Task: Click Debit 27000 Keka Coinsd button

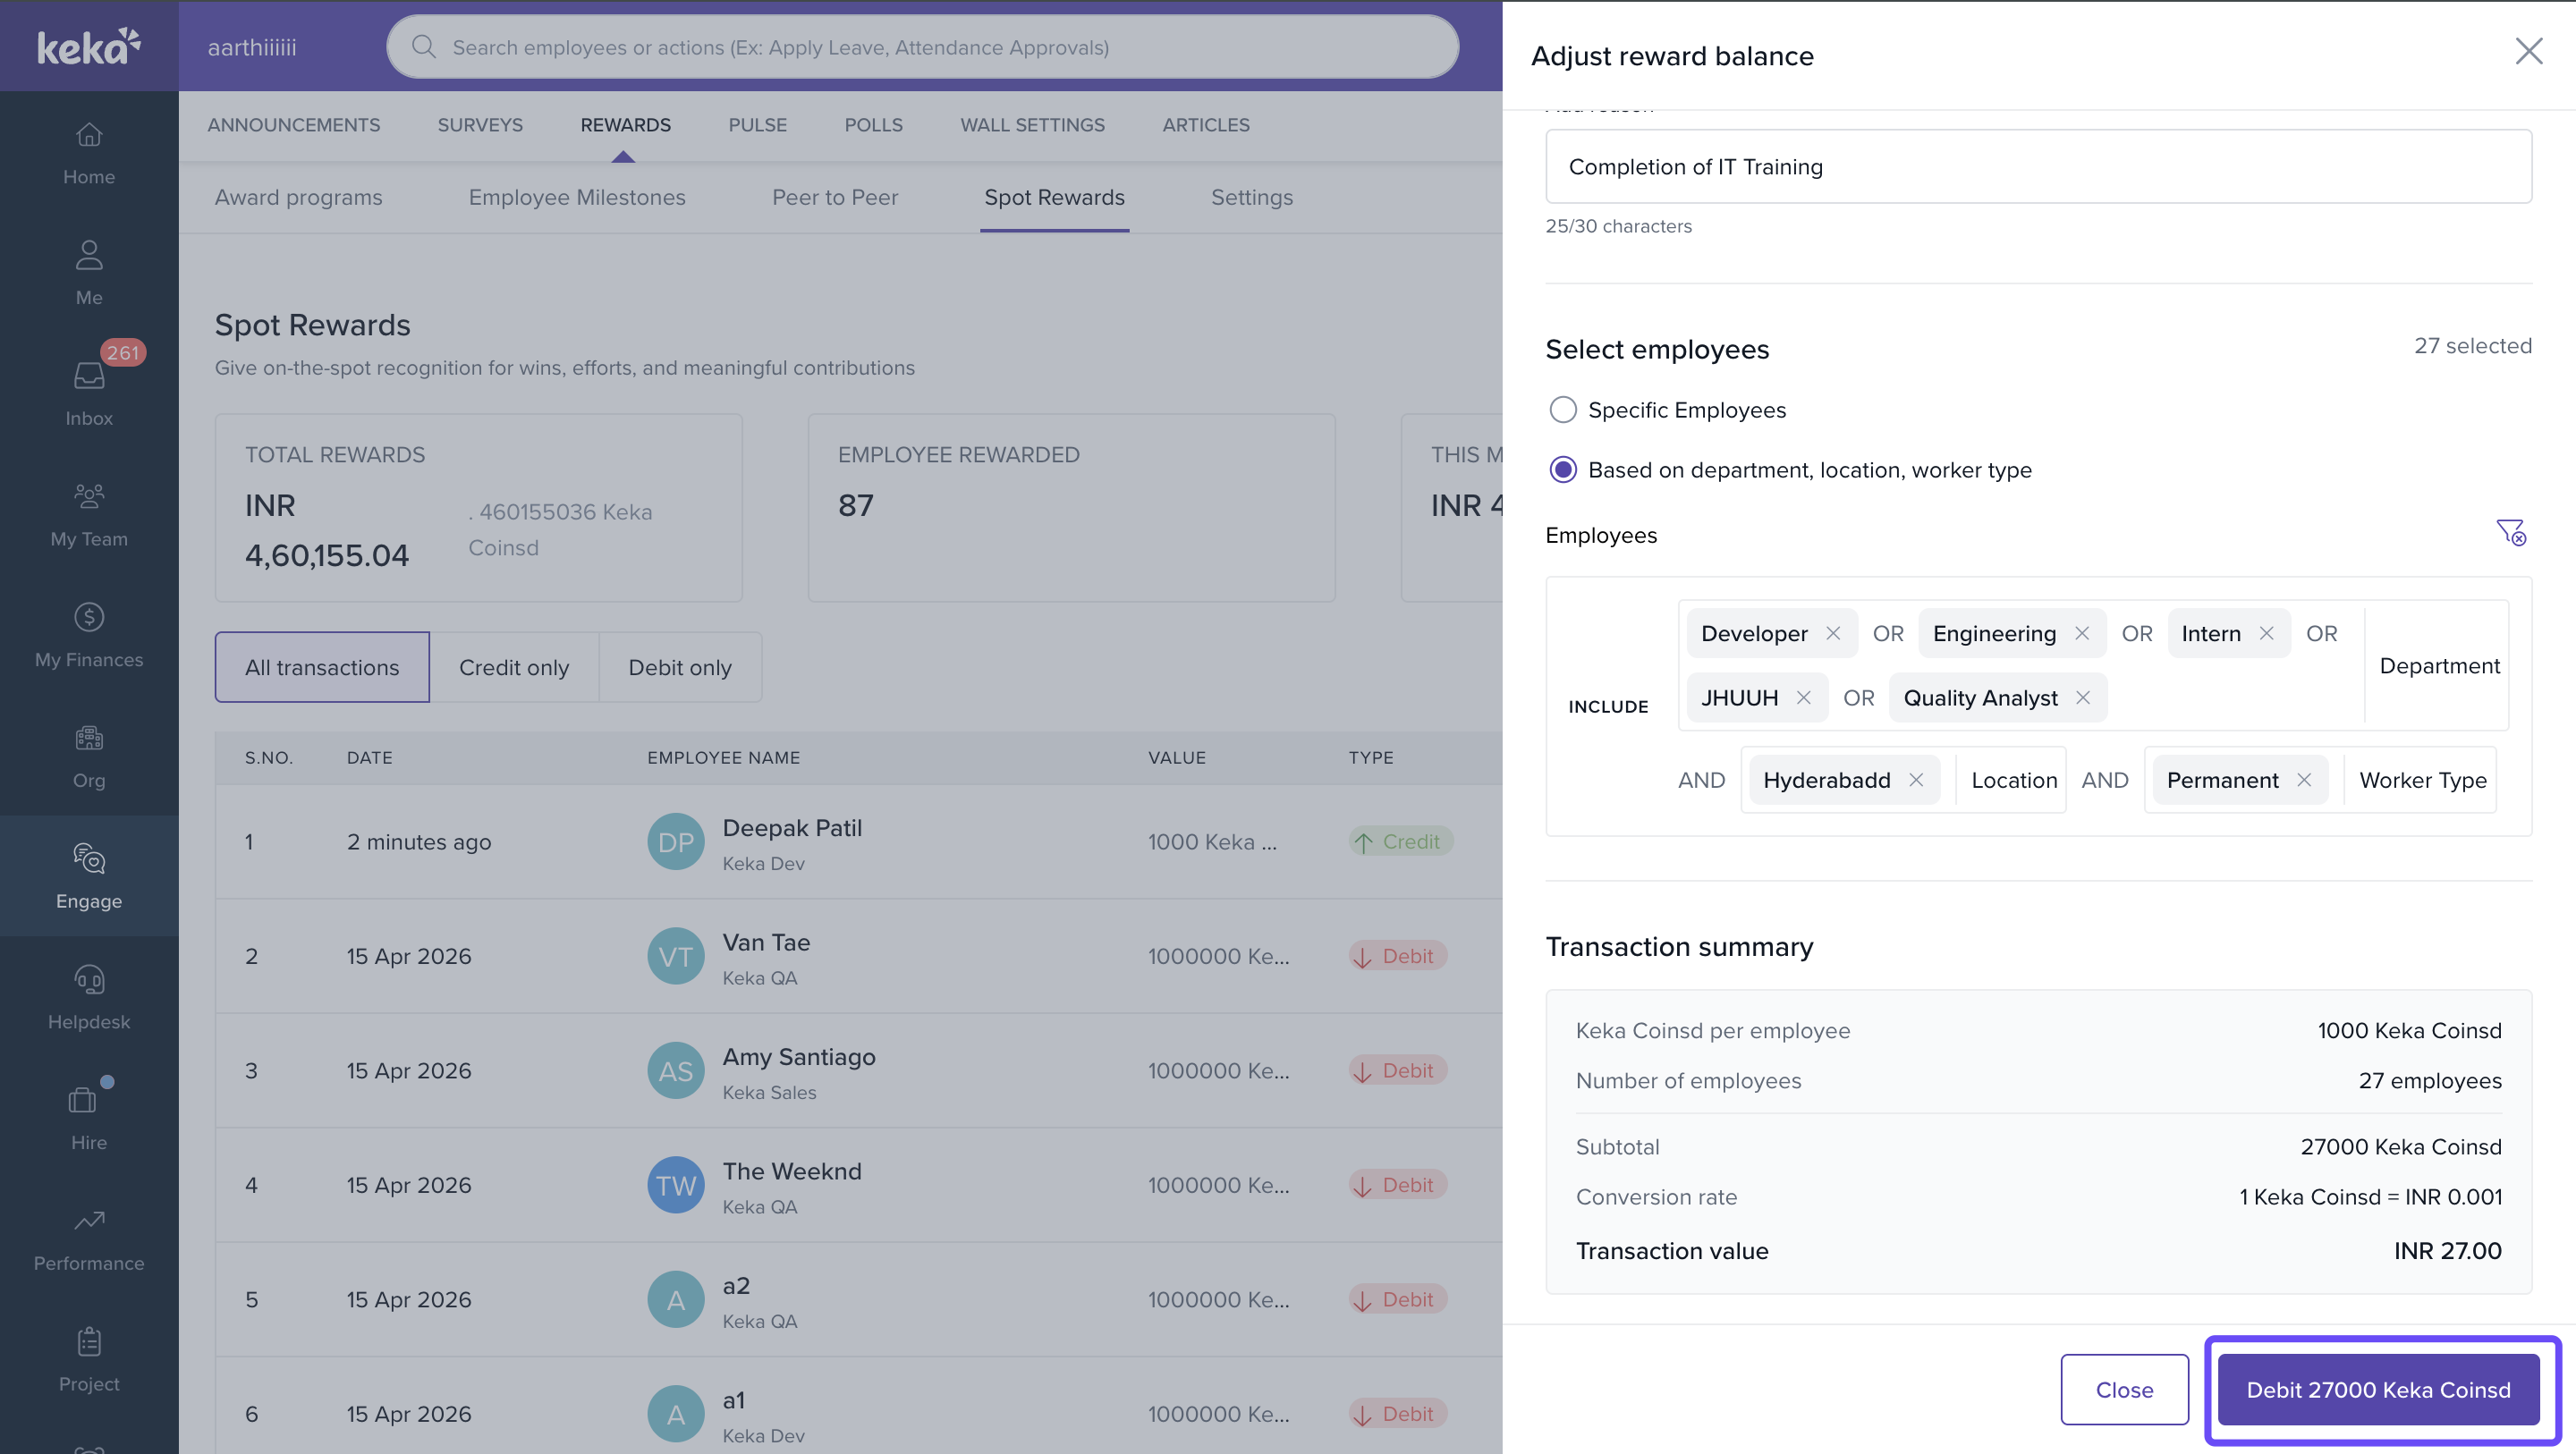Action: [x=2378, y=1390]
